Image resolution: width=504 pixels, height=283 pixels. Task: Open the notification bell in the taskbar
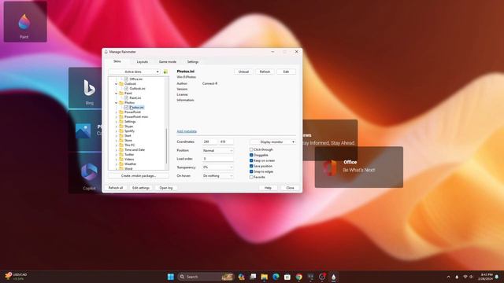[x=497, y=277]
